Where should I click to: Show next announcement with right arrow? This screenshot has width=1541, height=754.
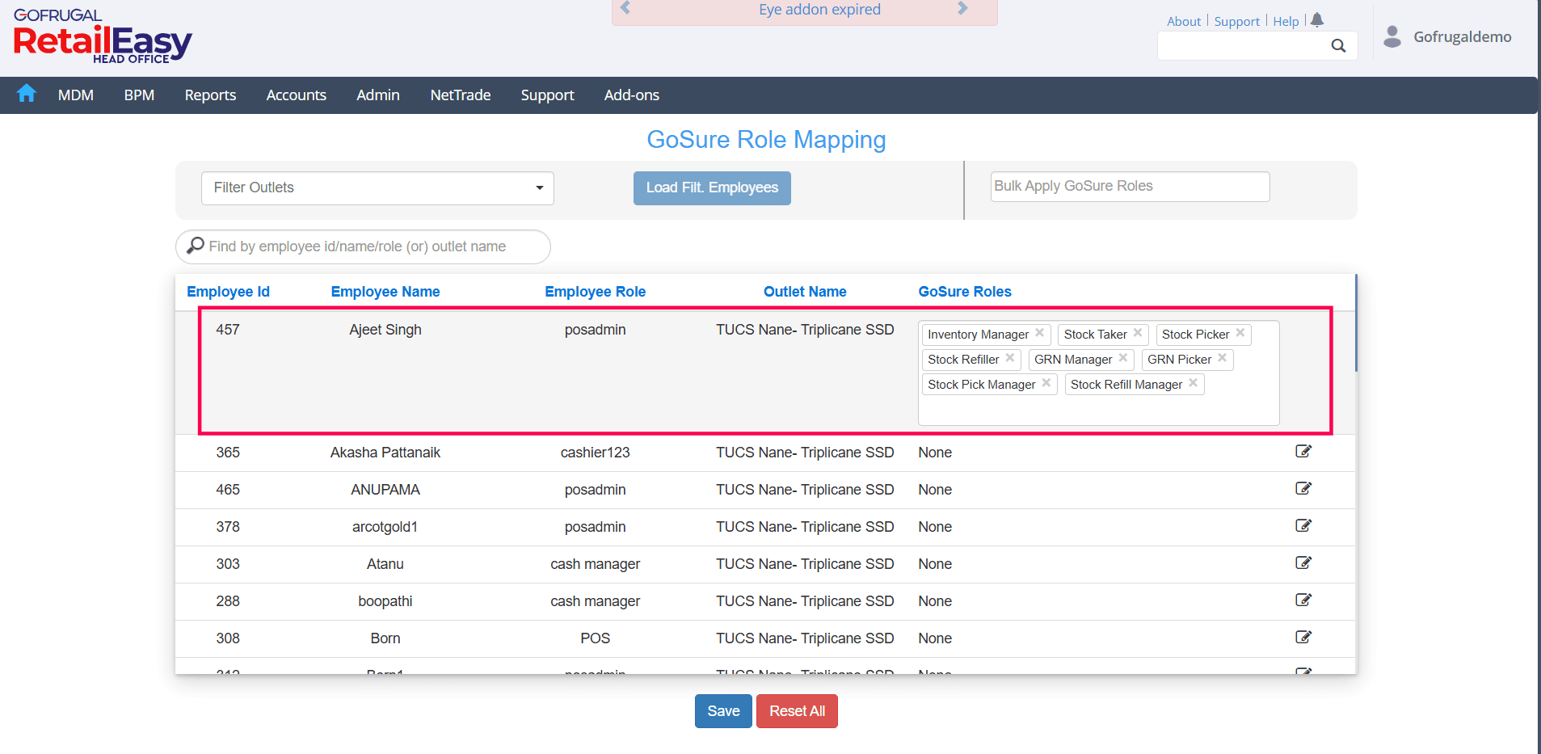pos(962,9)
